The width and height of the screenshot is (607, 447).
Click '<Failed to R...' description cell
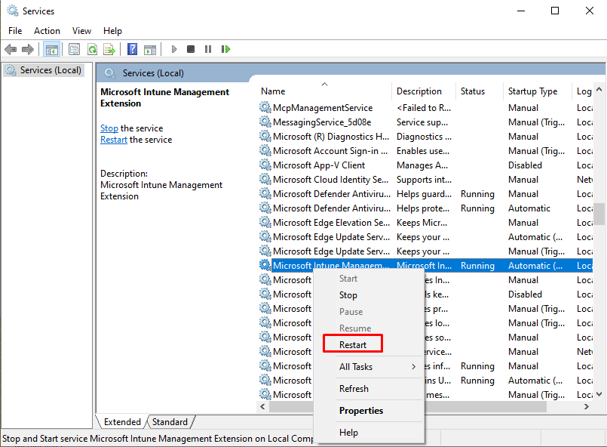point(424,107)
